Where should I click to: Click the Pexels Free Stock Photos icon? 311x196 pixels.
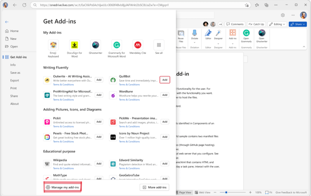click(x=47, y=137)
